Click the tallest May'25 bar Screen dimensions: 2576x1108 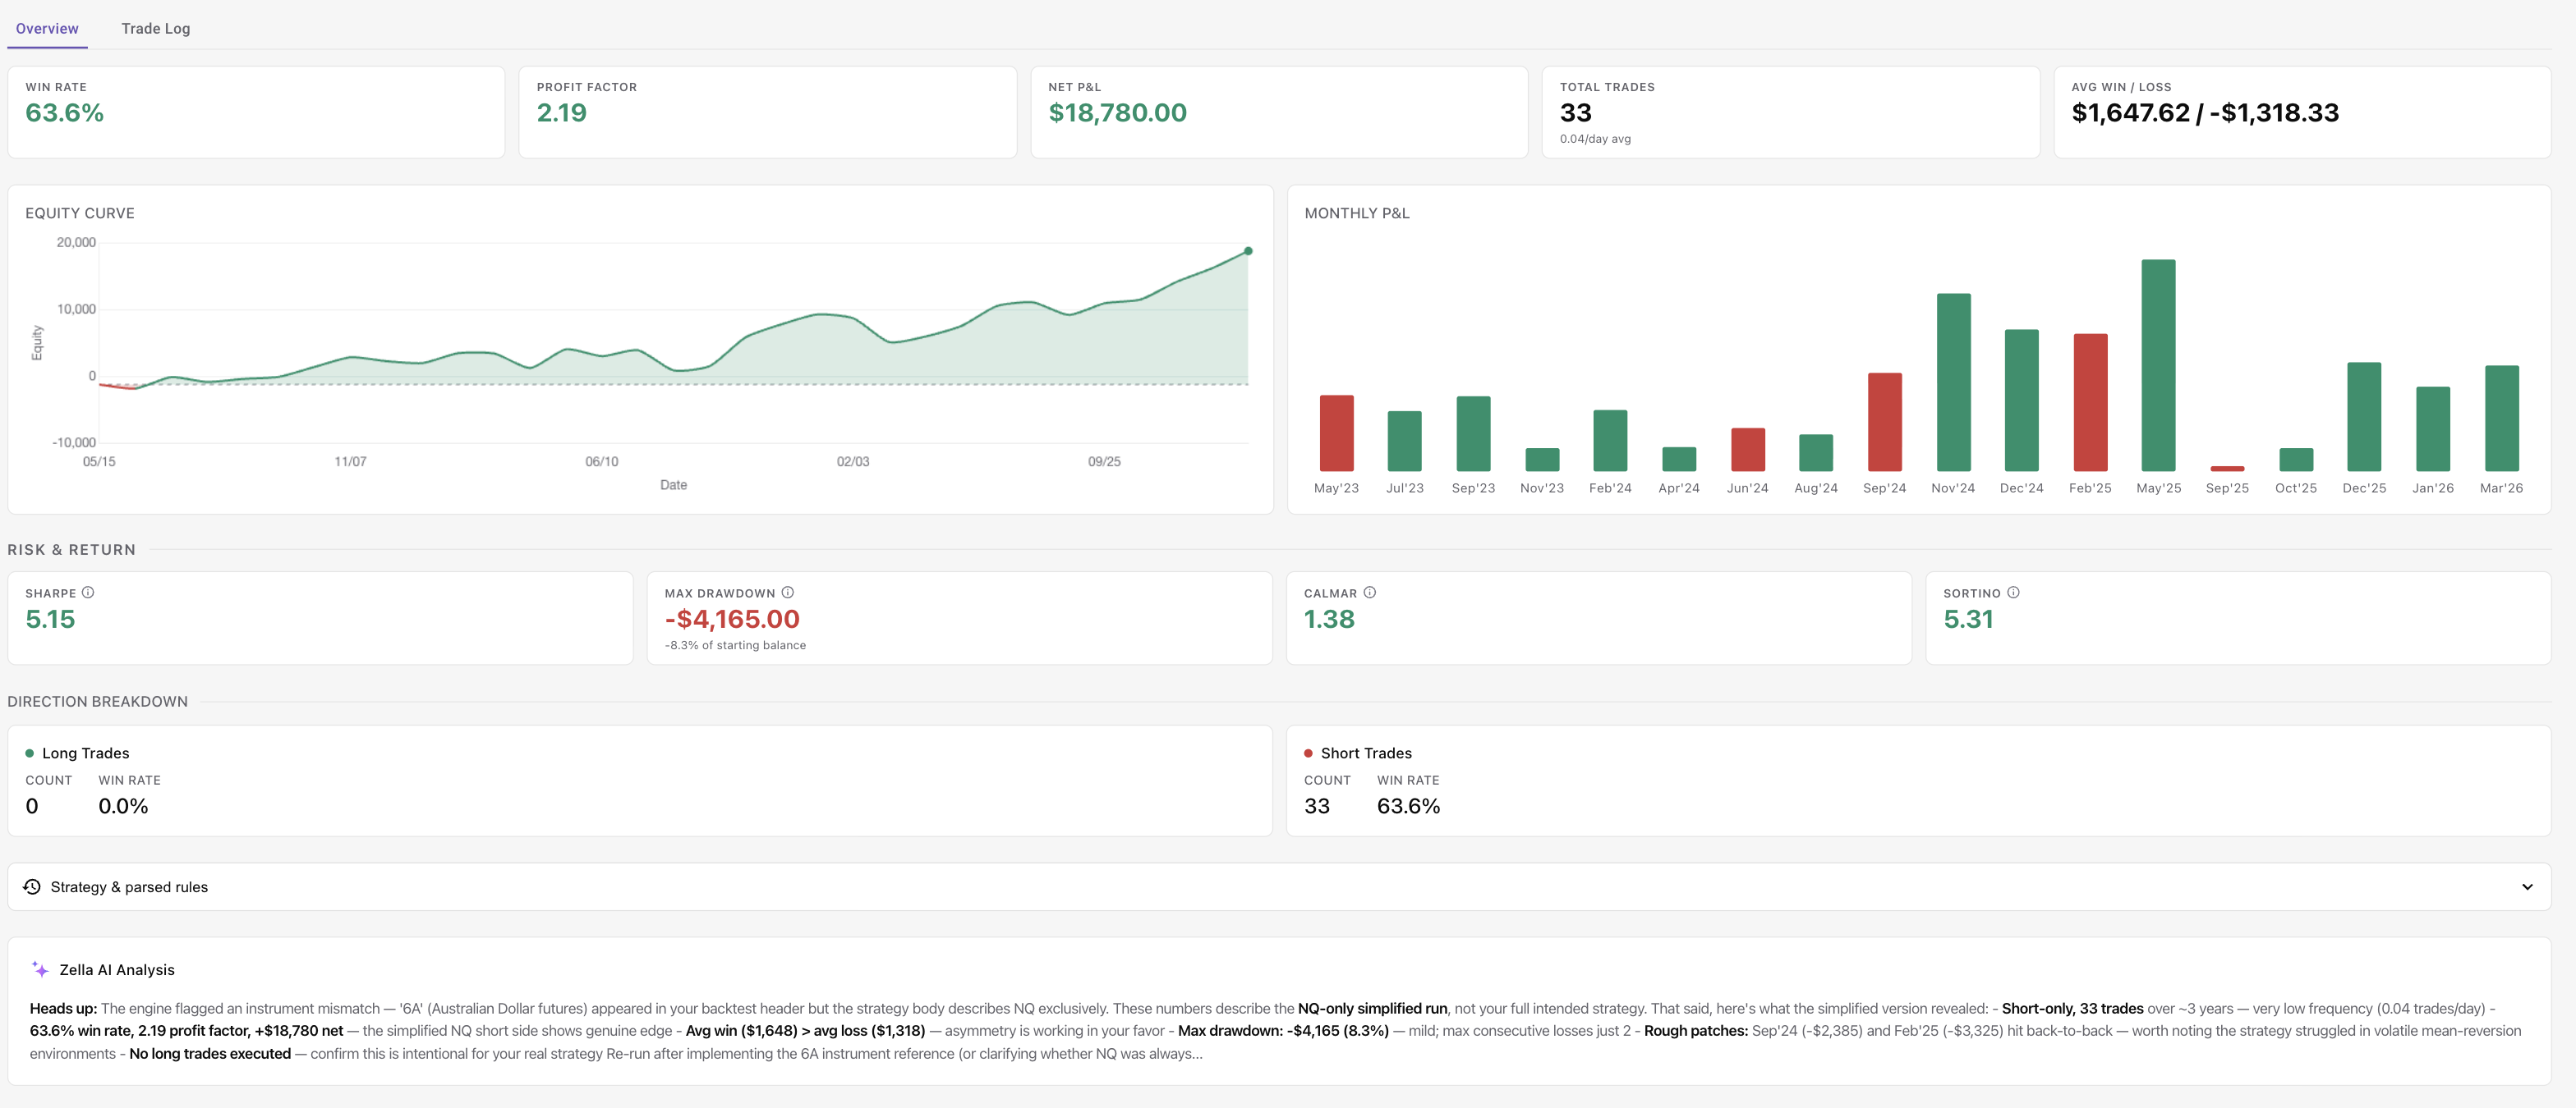point(2159,366)
